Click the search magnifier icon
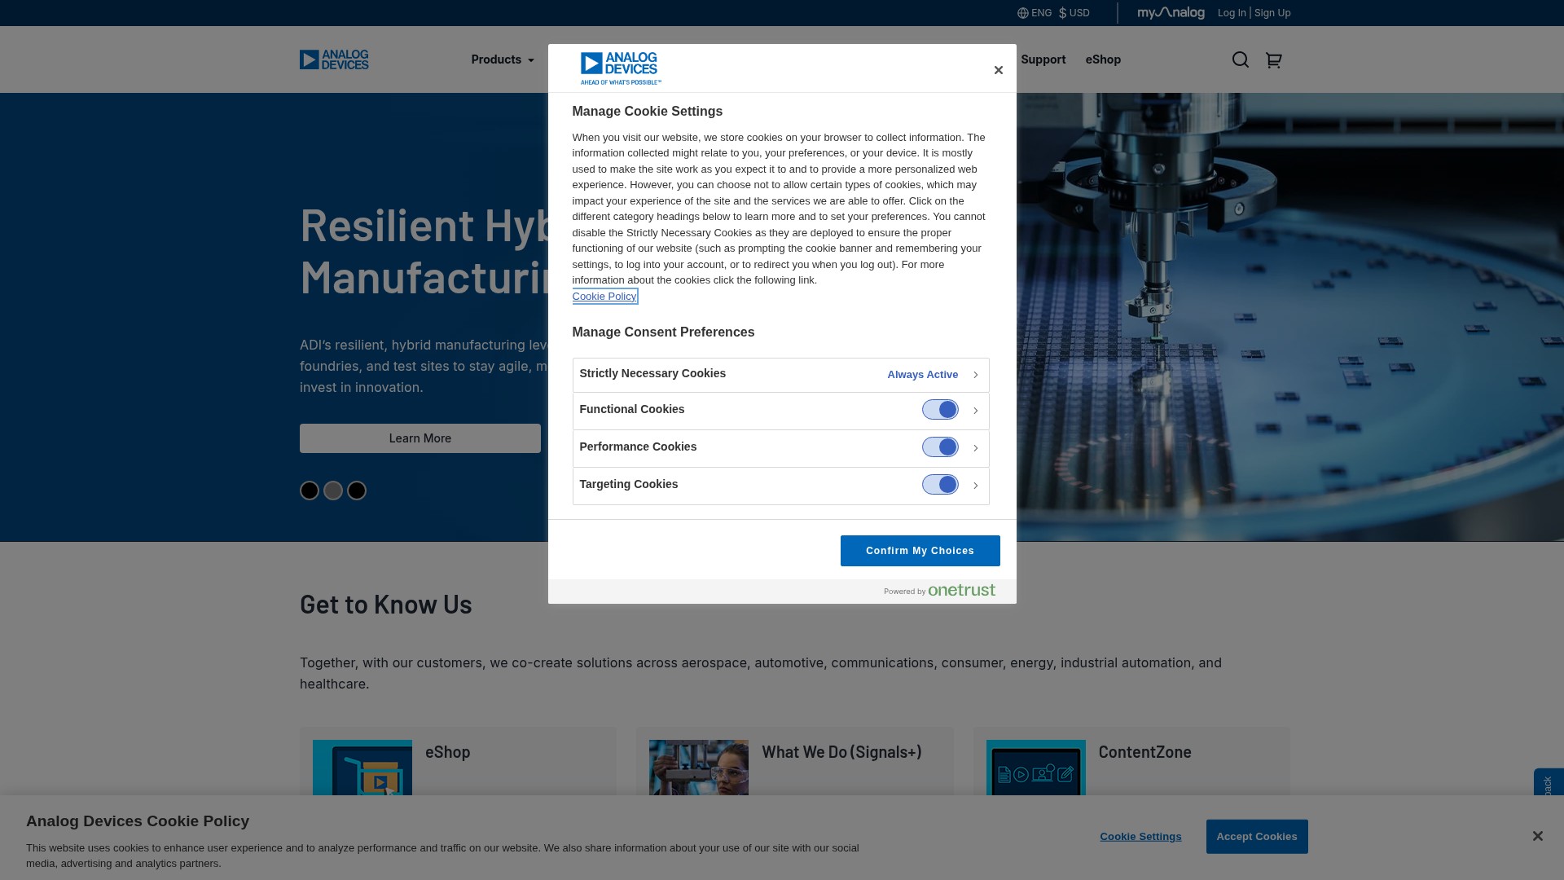The height and width of the screenshot is (880, 1564). [1240, 59]
